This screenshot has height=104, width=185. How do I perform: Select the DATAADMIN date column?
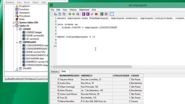35,58
